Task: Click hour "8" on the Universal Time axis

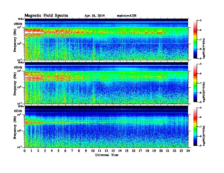Action: [x=79, y=151]
